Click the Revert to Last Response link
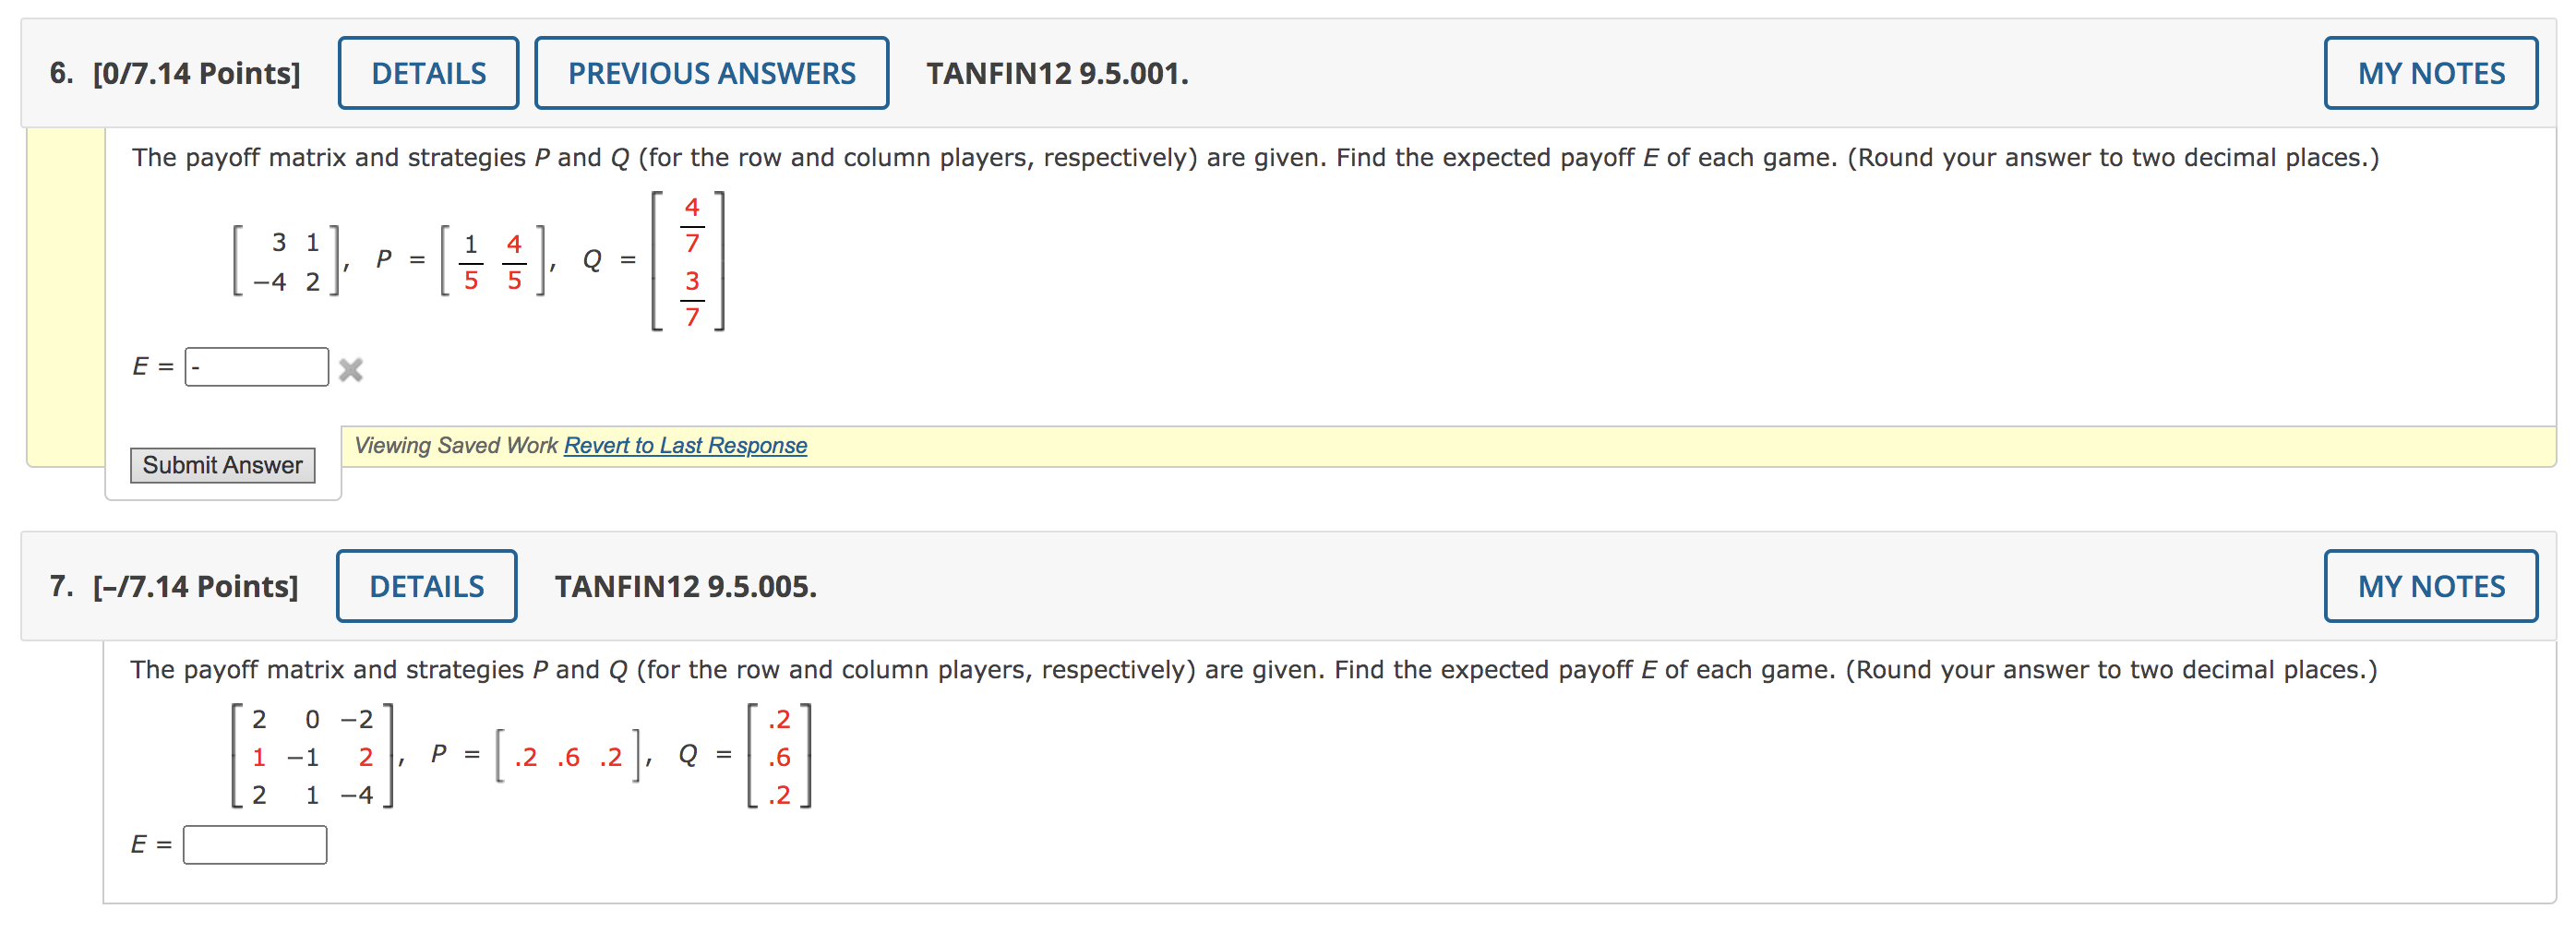The width and height of the screenshot is (2576, 933). 686,445
